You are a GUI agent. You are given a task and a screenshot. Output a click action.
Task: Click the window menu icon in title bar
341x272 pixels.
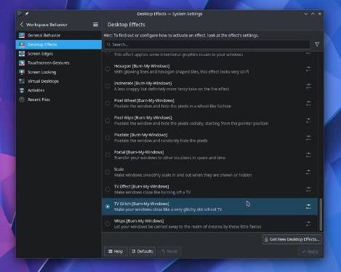point(20,14)
